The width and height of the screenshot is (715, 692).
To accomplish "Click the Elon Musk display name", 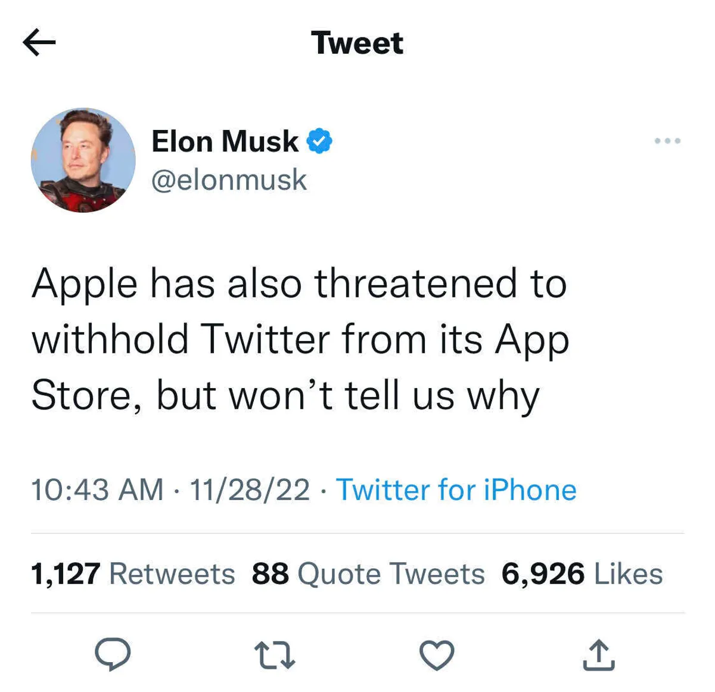I will pos(225,142).
